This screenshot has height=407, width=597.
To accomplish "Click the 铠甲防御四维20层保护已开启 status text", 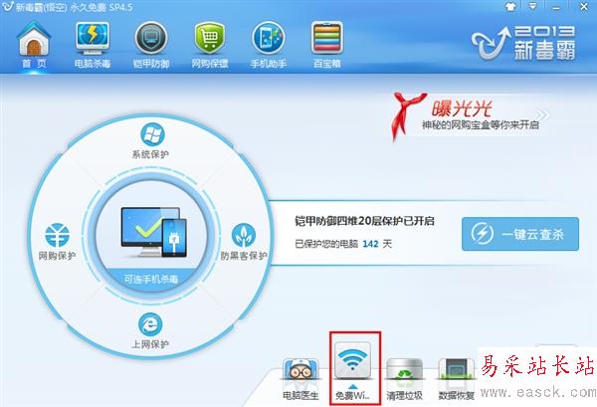I will pyautogui.click(x=364, y=221).
